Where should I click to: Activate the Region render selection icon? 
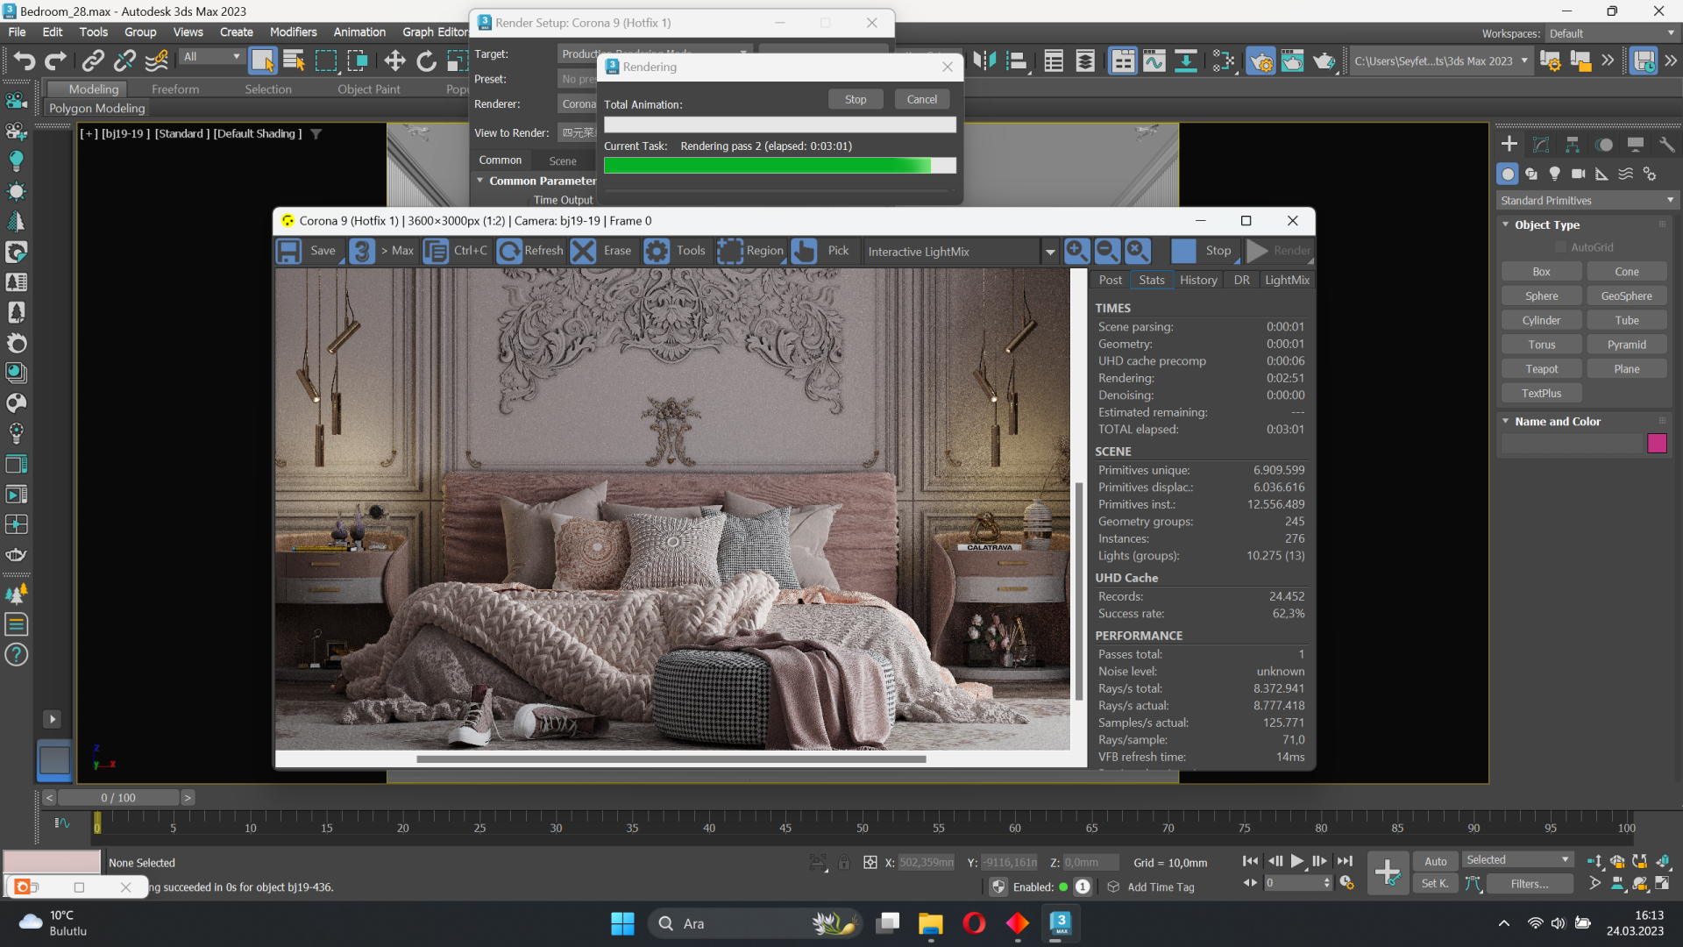[x=729, y=251]
